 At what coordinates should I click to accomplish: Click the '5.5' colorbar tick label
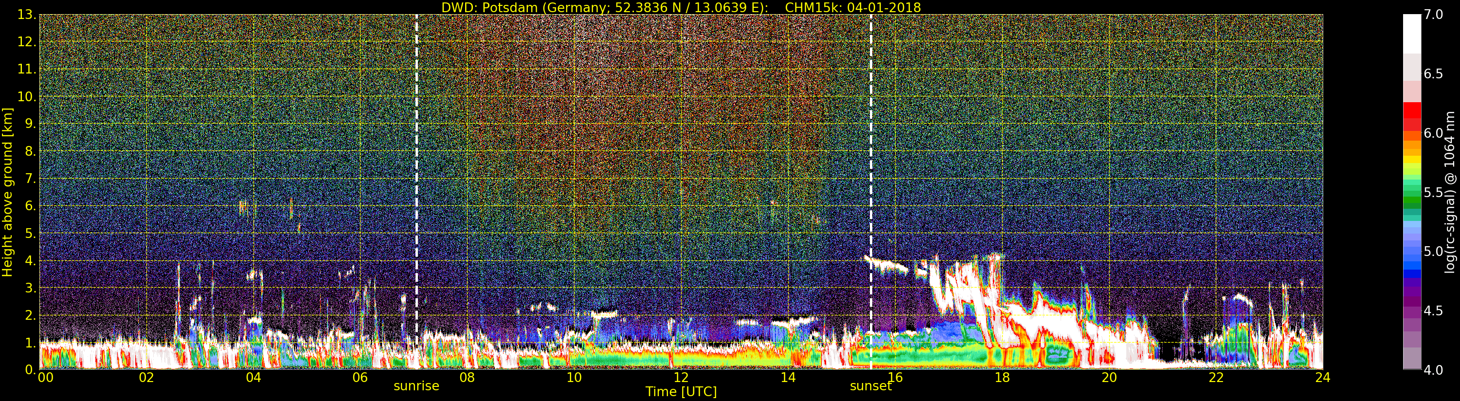[1433, 193]
